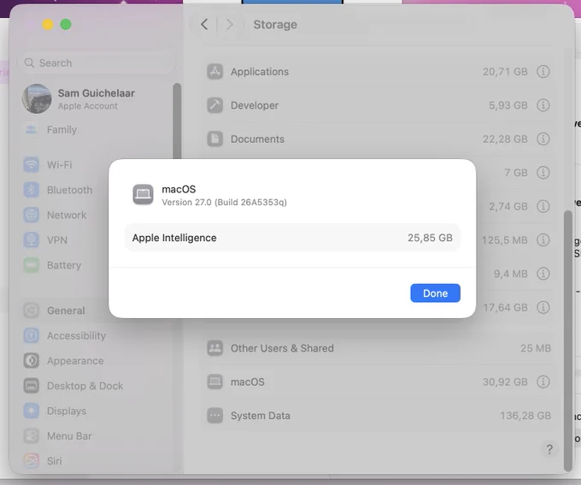Show info for Applications 20,71 GB
The image size is (581, 485).
click(x=543, y=72)
